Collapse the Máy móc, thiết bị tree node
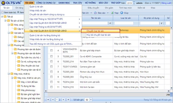173x103 pixels. pos(9,74)
